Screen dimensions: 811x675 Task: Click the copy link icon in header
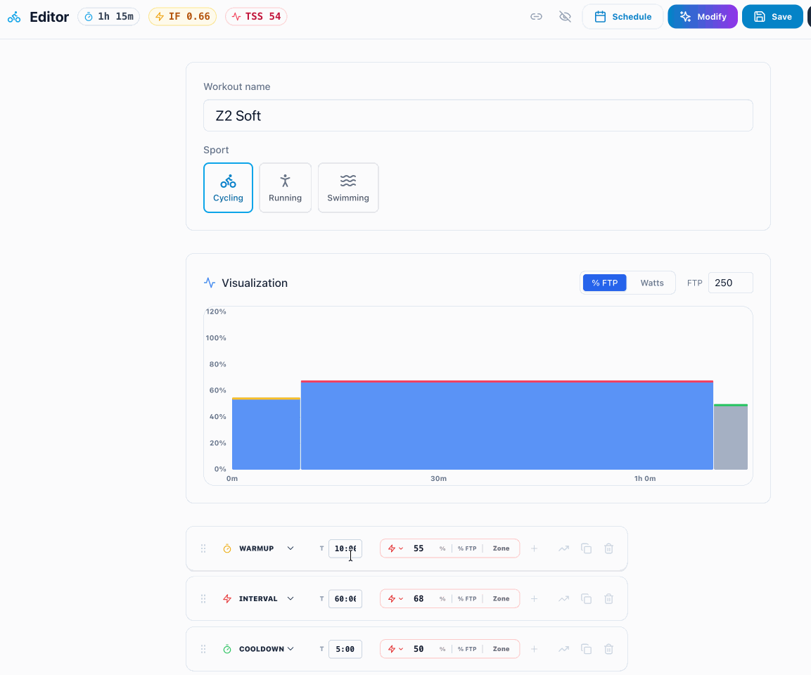(537, 17)
